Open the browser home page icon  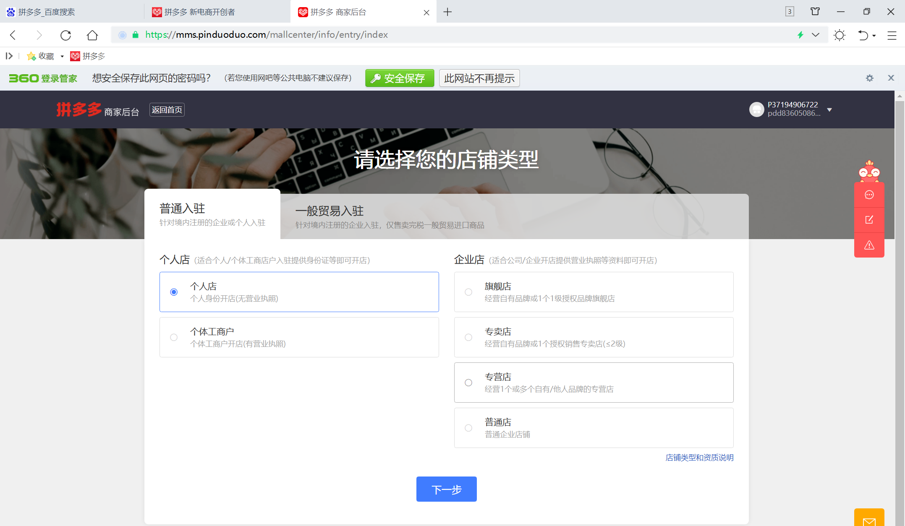[92, 35]
